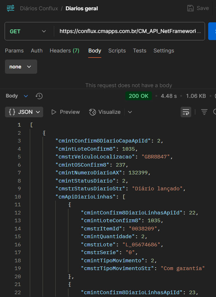Switch to the Params tab
216x297 pixels.
pyautogui.click(x=14, y=51)
